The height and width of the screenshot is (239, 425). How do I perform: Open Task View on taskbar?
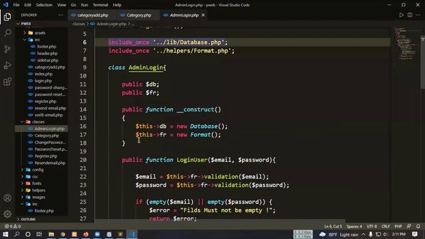(39, 234)
